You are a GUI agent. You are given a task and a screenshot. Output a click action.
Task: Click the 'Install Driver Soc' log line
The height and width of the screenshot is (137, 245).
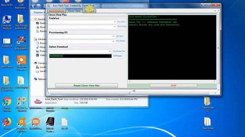click(154, 25)
